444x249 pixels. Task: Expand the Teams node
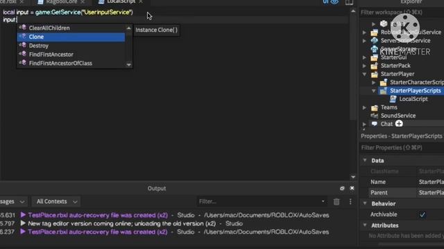tap(364, 108)
